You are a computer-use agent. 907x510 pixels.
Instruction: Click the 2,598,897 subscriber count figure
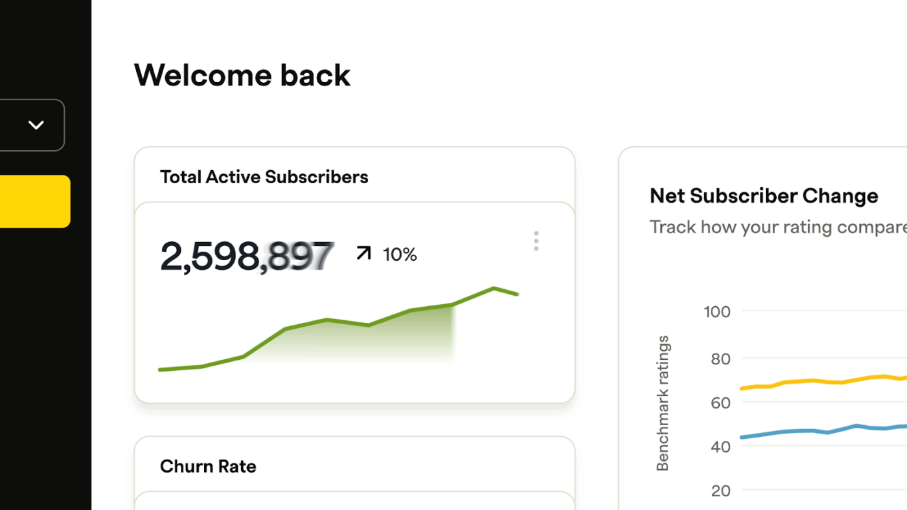[247, 255]
